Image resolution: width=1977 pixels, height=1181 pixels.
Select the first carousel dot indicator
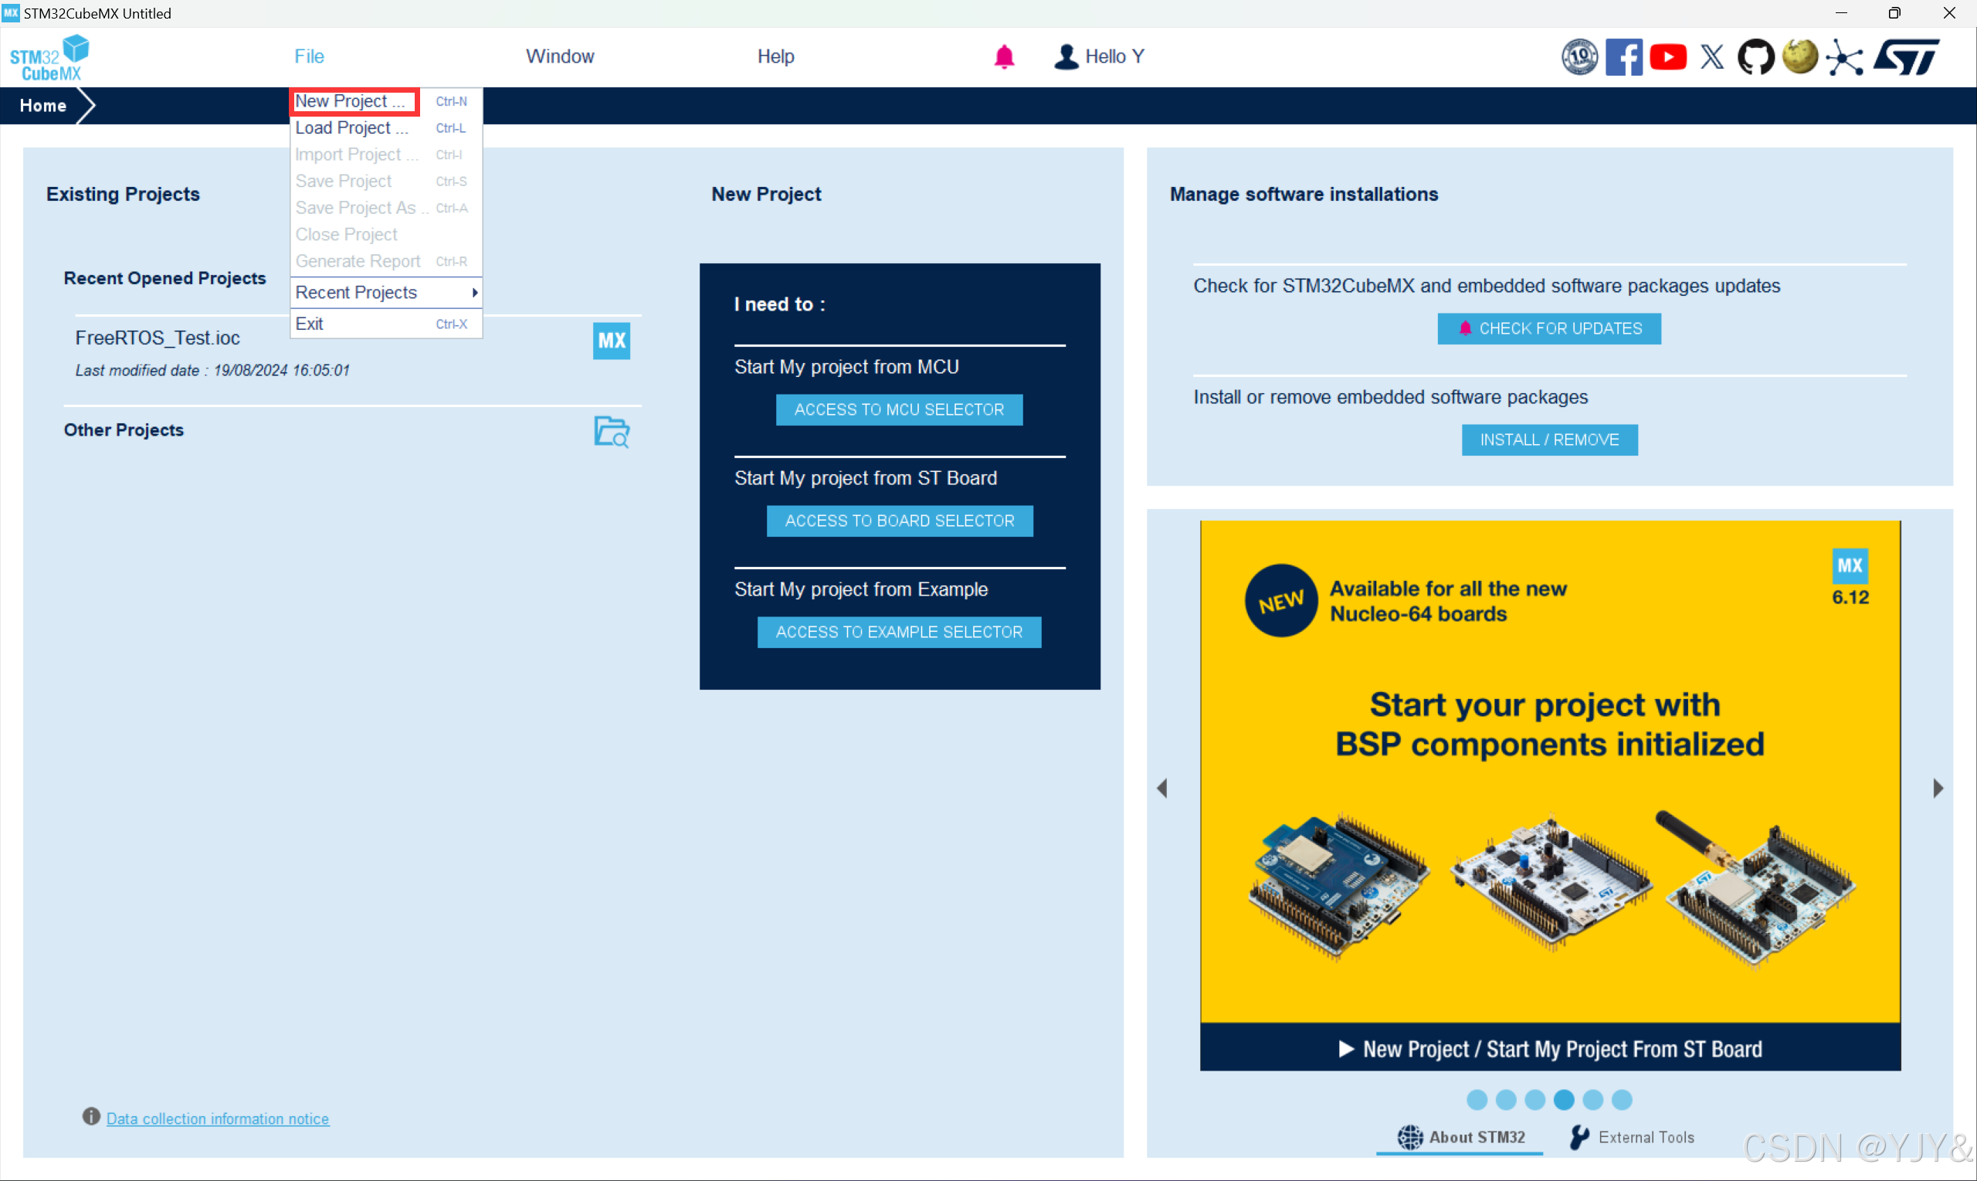[x=1477, y=1099]
